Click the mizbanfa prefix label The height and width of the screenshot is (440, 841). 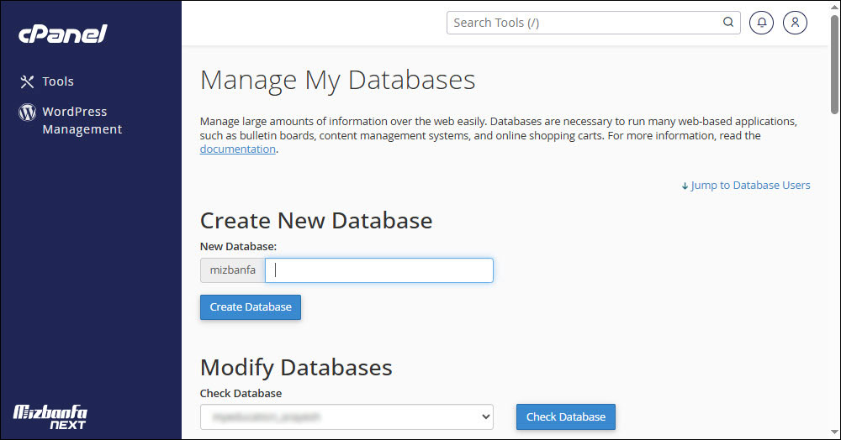(x=232, y=270)
